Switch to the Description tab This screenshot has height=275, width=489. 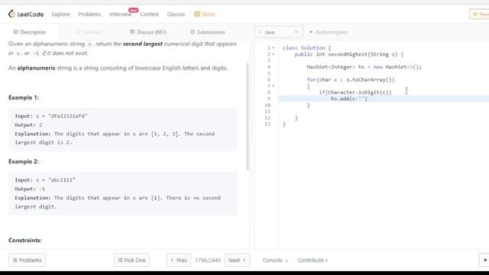[30, 32]
